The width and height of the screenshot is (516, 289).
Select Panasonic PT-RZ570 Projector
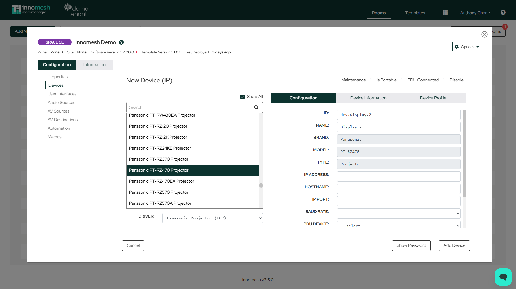[x=193, y=192]
